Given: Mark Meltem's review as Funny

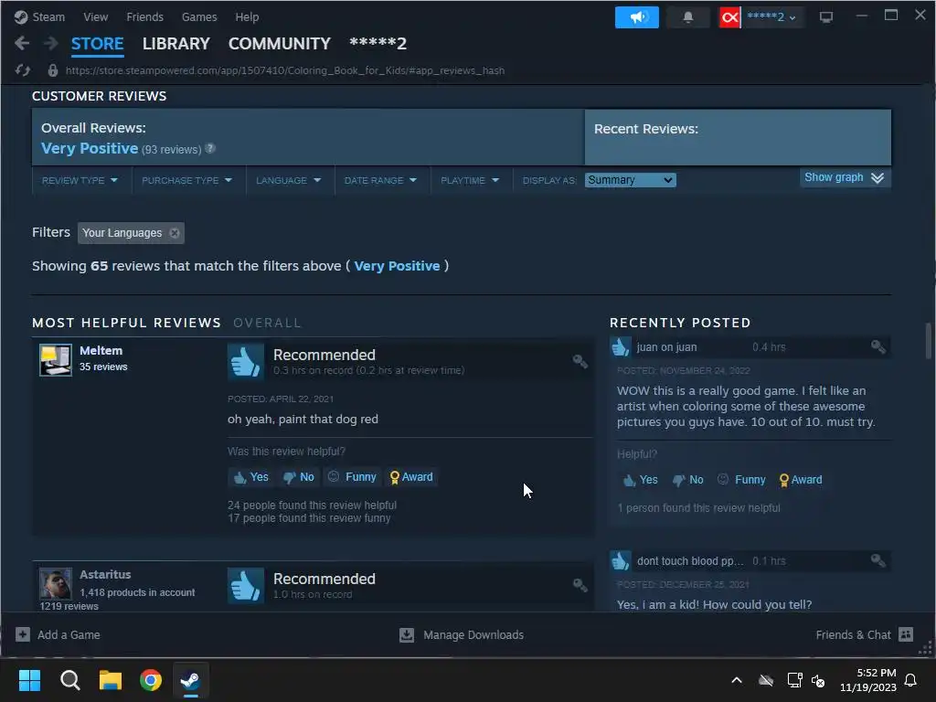Looking at the screenshot, I should [x=352, y=477].
